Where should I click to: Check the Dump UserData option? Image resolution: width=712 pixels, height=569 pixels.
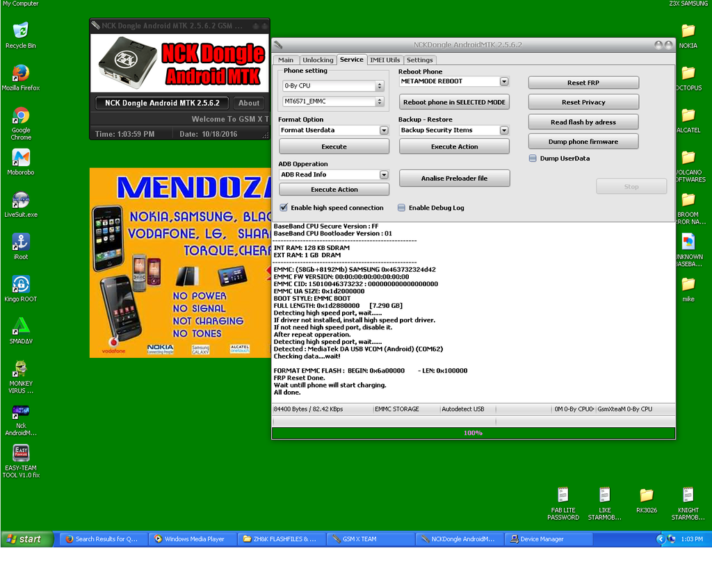(533, 158)
